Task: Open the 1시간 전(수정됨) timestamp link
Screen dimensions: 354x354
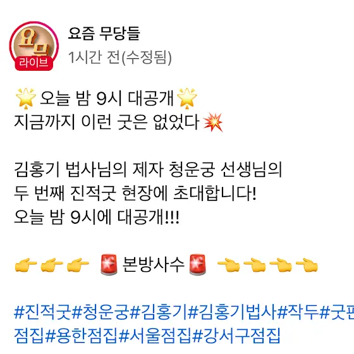Action: point(120,58)
